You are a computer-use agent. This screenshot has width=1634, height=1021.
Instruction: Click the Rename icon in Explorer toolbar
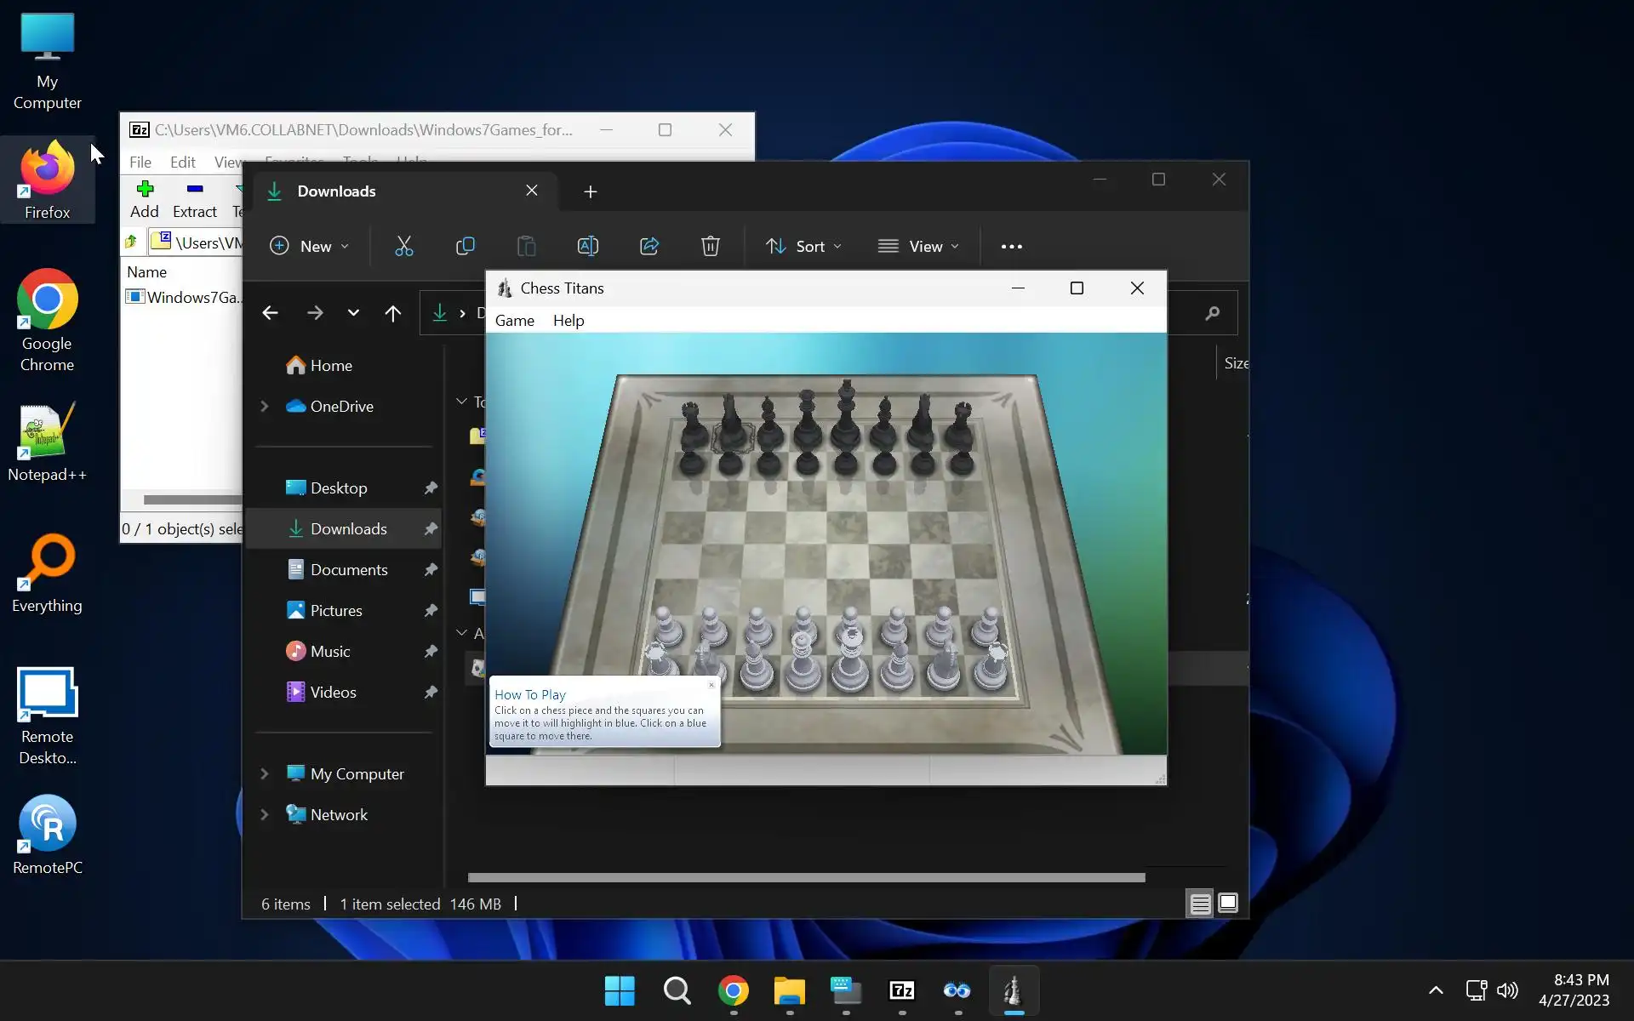(587, 247)
